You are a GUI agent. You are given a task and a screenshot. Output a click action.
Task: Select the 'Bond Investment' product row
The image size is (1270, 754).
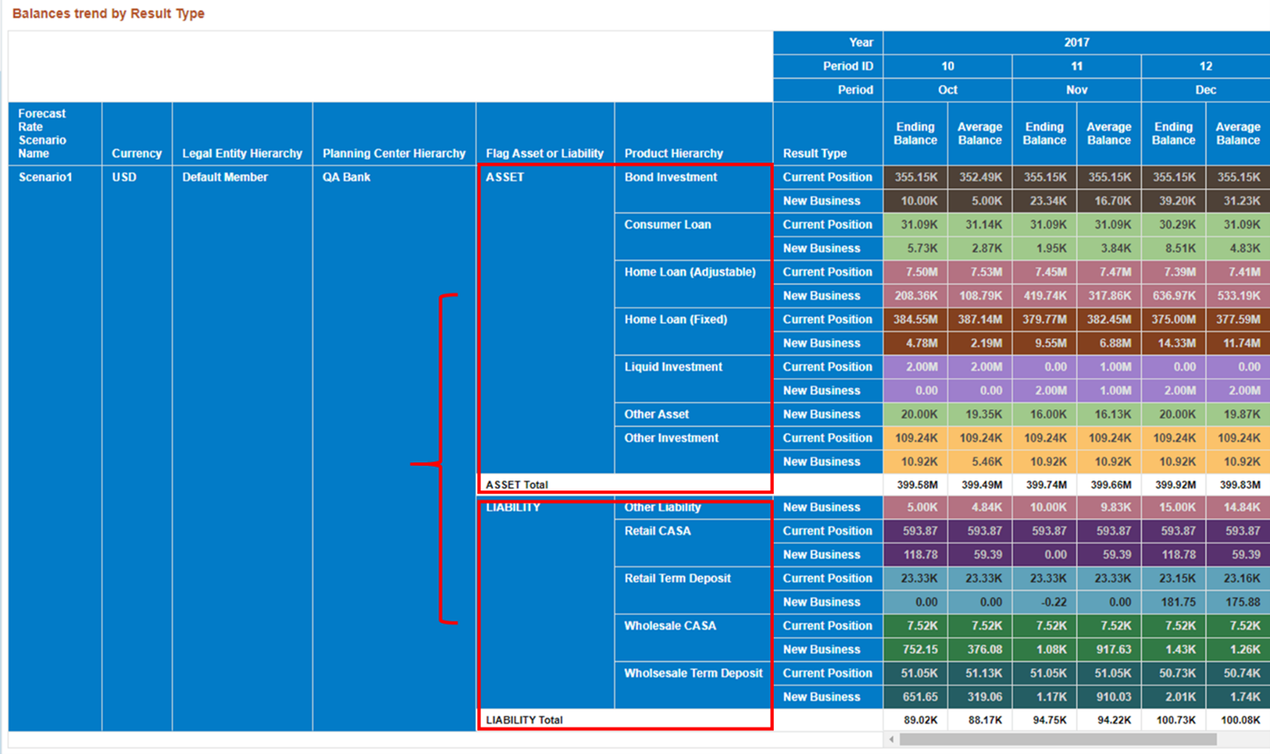tap(694, 189)
